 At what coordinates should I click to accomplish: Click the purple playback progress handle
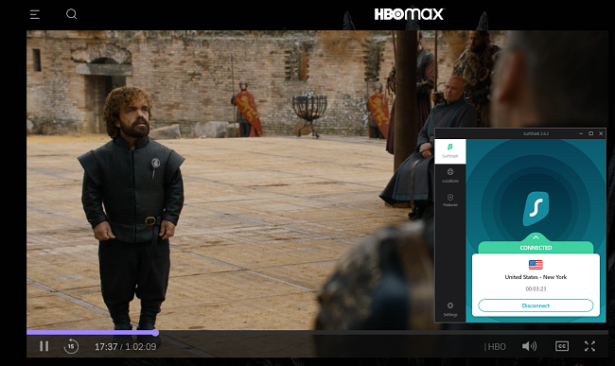(155, 333)
